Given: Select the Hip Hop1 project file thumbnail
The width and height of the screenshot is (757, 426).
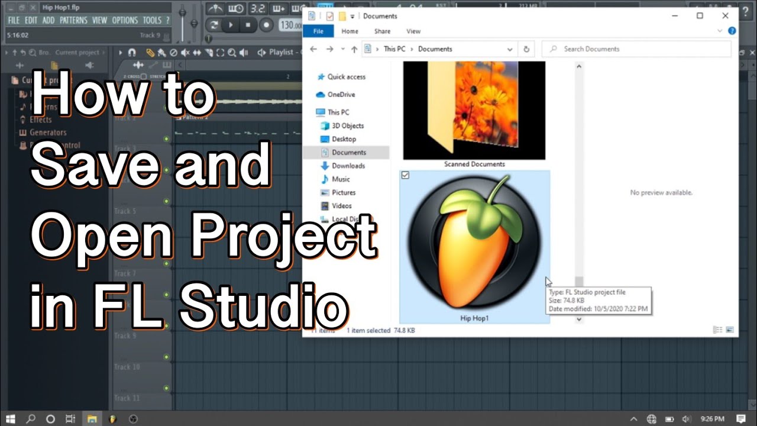Looking at the screenshot, I should coord(474,247).
